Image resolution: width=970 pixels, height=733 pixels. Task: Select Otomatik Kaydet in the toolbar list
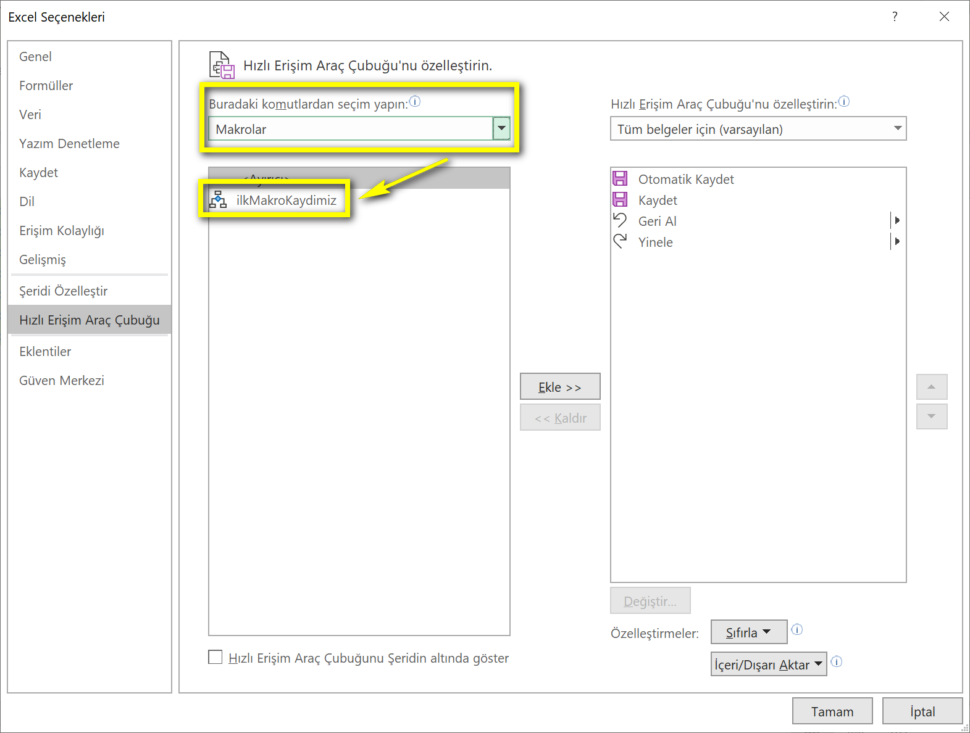(x=758, y=179)
